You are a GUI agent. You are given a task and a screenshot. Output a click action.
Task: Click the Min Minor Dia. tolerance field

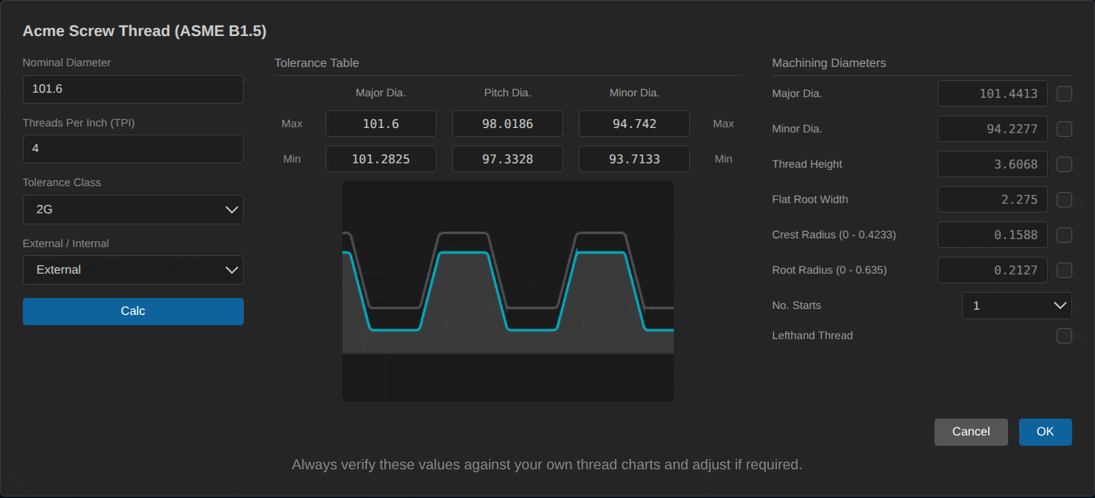634,159
